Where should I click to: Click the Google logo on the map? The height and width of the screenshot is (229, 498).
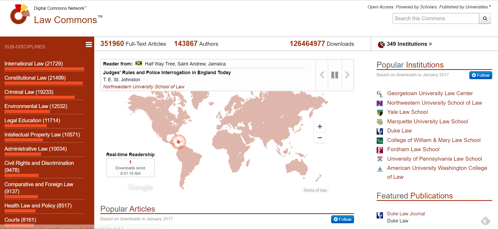[x=140, y=187]
